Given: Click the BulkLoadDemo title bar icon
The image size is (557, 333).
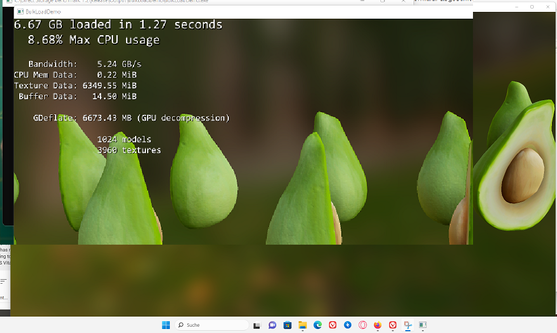Looking at the screenshot, I should (x=20, y=12).
